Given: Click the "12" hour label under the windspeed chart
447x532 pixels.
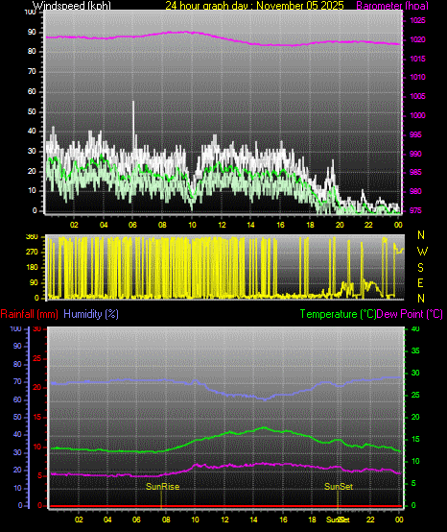Looking at the screenshot, I should tap(222, 225).
